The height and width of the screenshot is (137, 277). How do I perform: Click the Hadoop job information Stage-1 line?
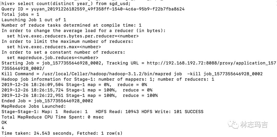[x=108, y=79]
